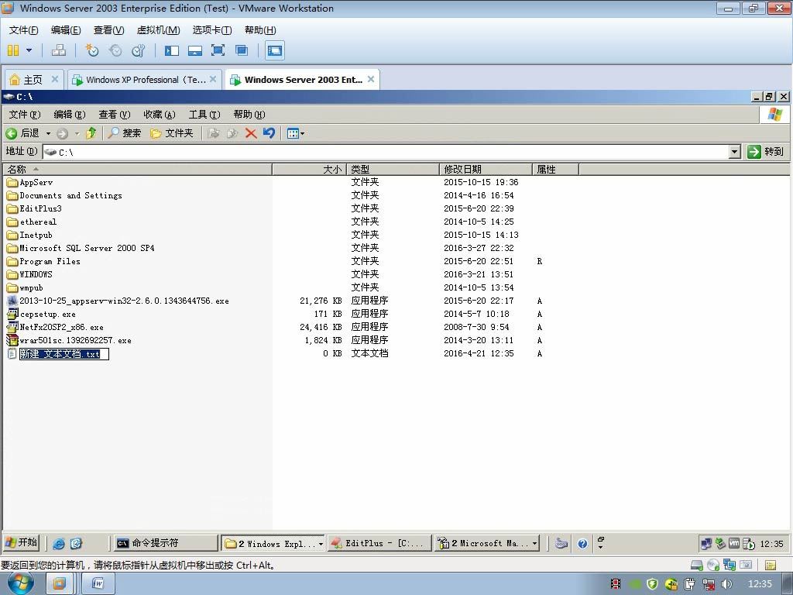This screenshot has height=595, width=793.
Task: Select the ethereal folder
Action: pos(32,222)
